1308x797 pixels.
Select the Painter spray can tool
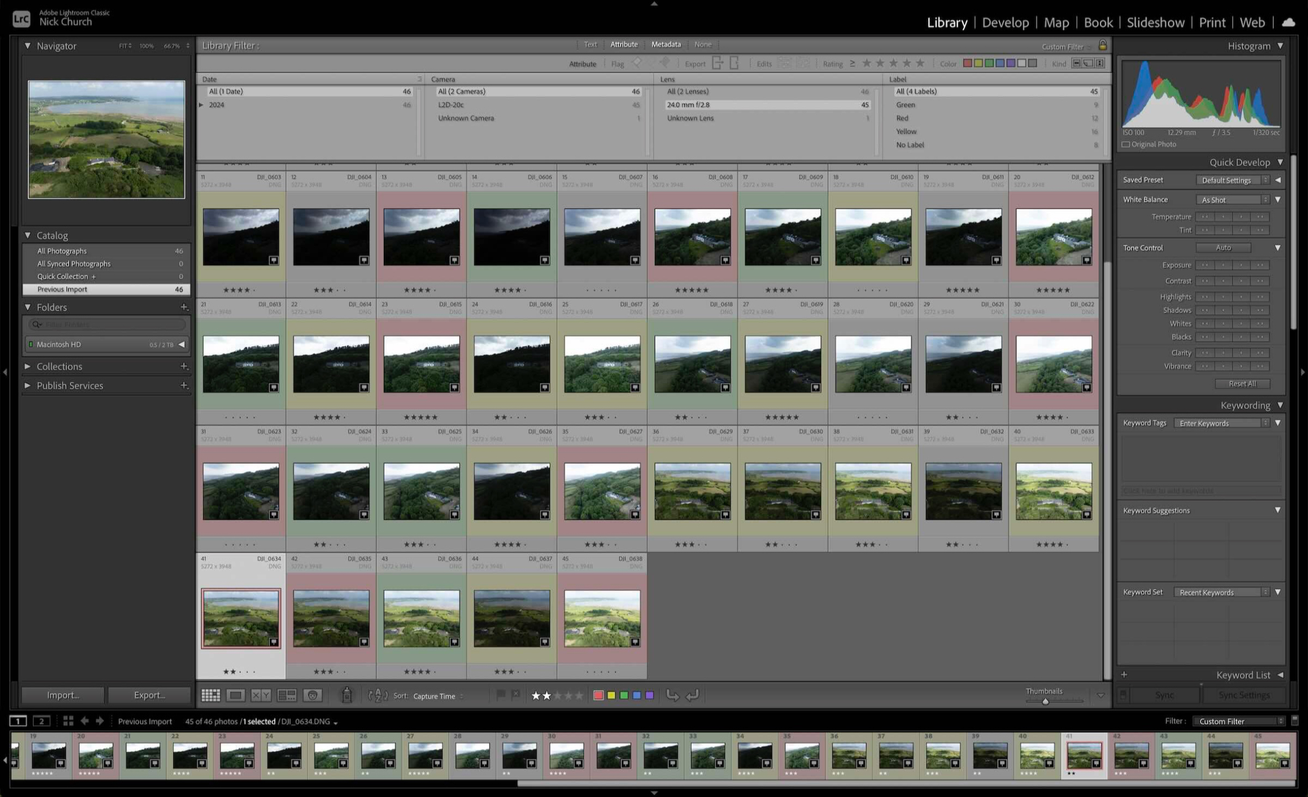pyautogui.click(x=347, y=695)
